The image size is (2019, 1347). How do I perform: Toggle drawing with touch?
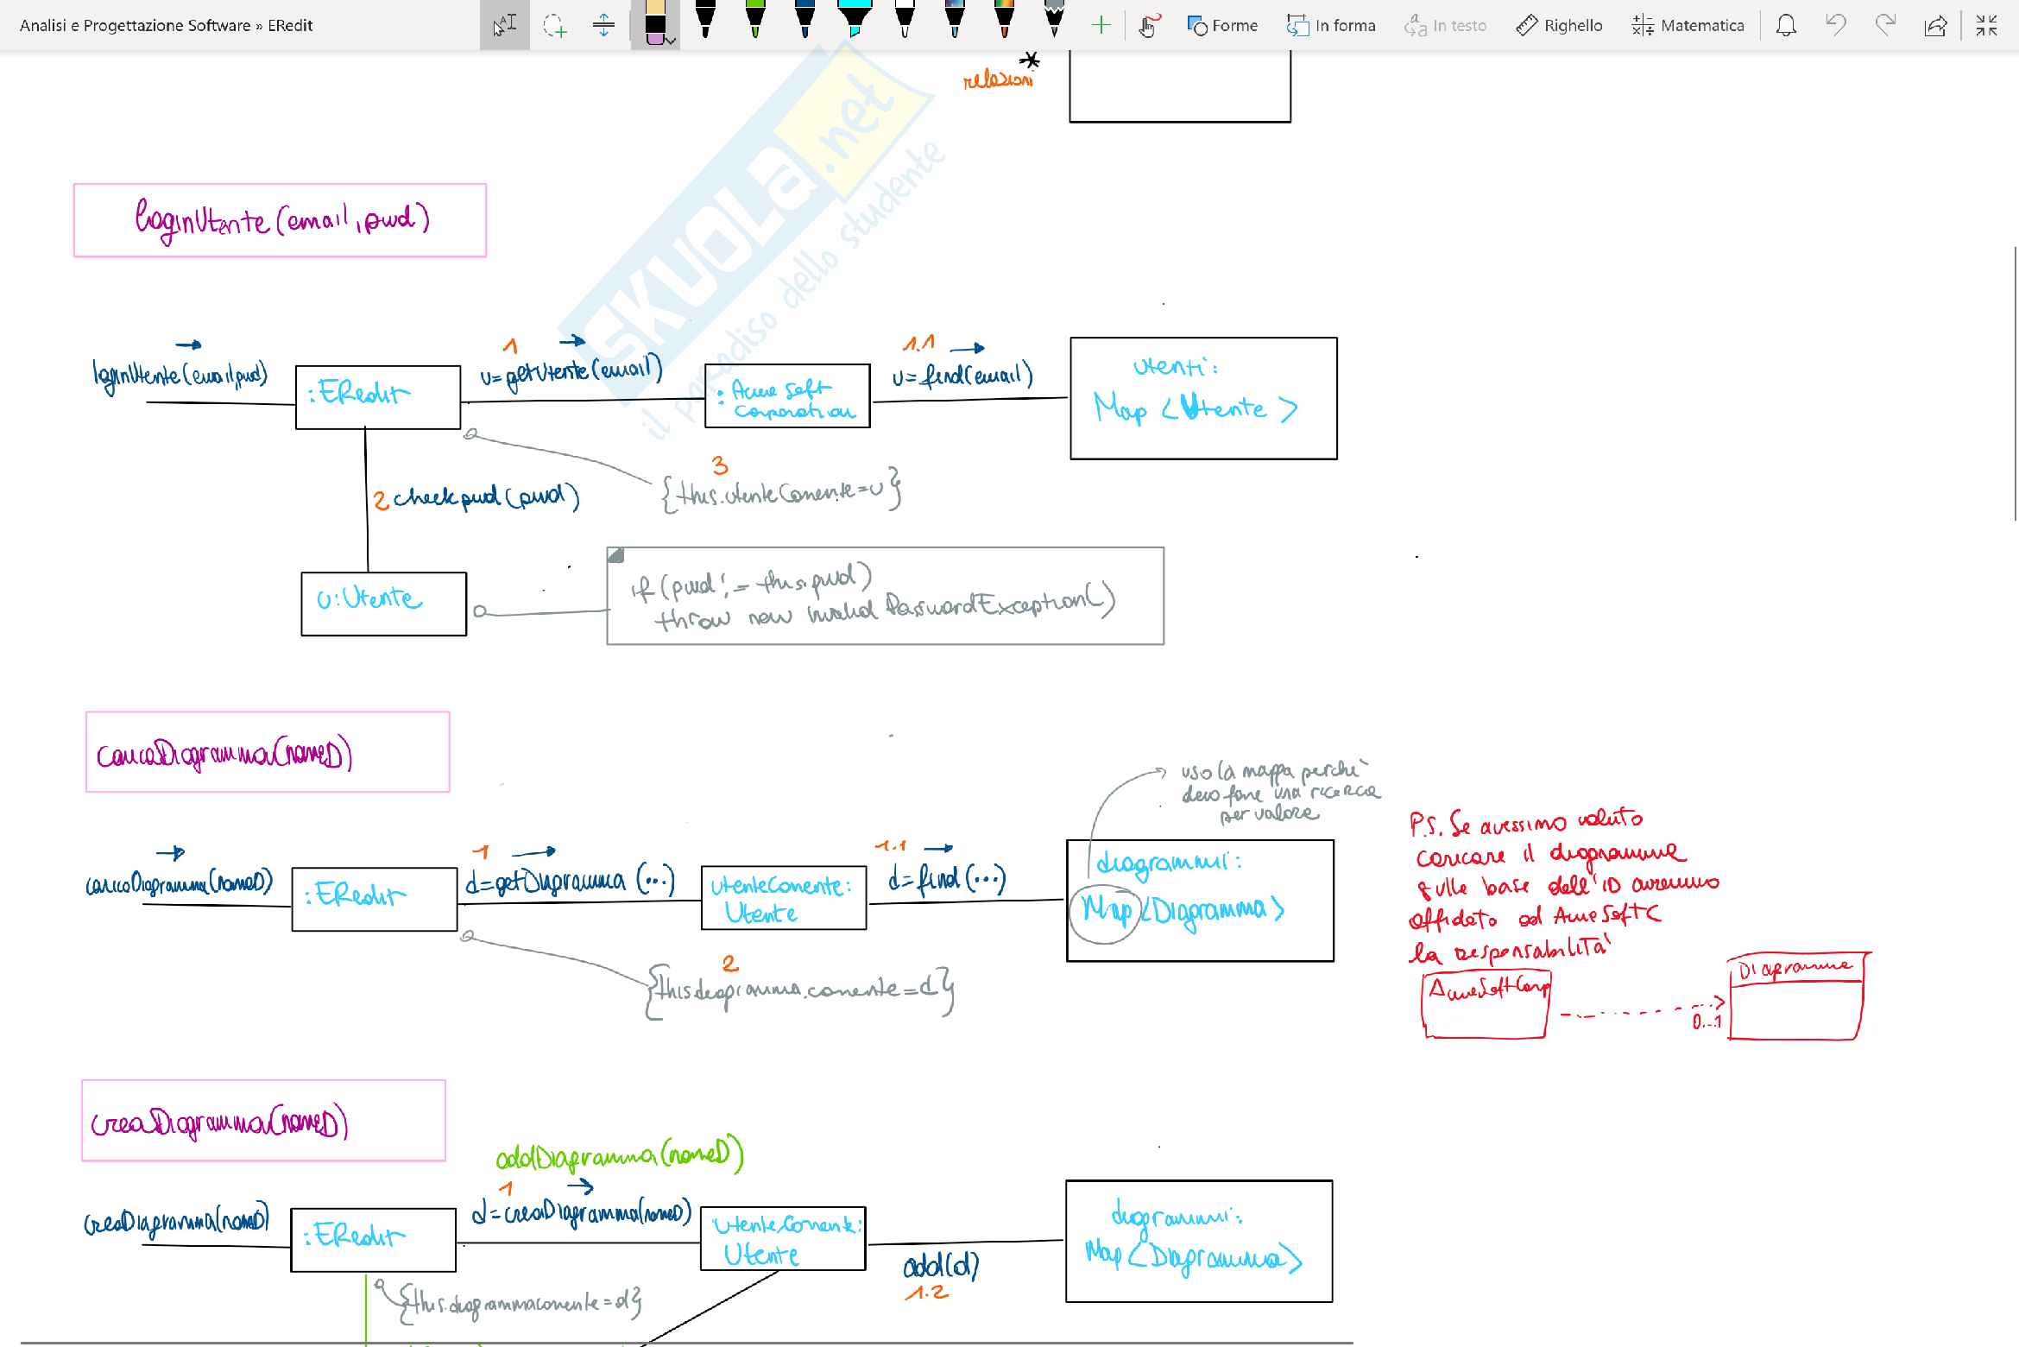pos(1148,25)
